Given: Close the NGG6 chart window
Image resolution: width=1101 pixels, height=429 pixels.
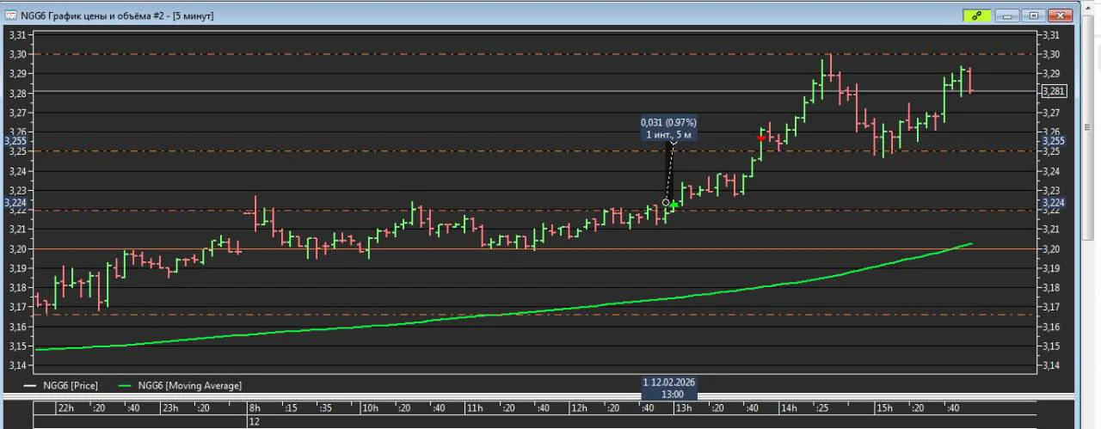Looking at the screenshot, I should [x=1061, y=15].
